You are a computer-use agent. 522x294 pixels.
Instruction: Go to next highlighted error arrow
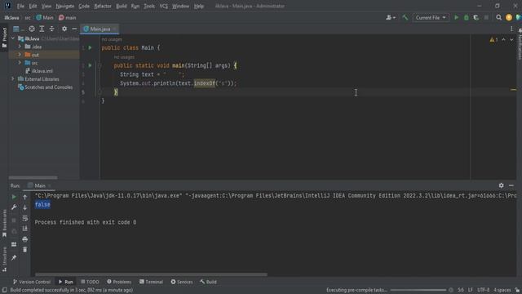pyautogui.click(x=511, y=40)
